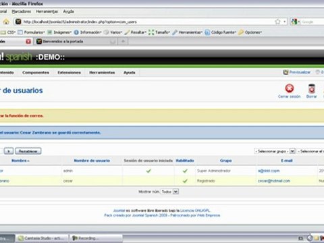This screenshot has width=324, height=243.
Task: Click the Joomla footer link
Action: click(x=119, y=211)
